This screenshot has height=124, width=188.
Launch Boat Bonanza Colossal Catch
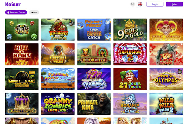pyautogui.click(x=130, y=104)
